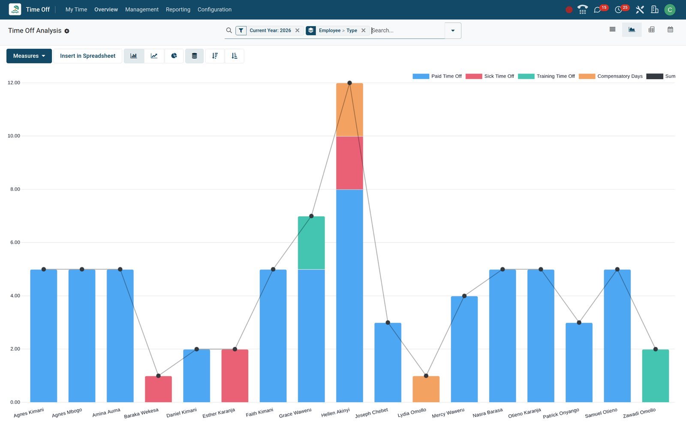Remove the Current Year: 2026 filter
Image resolution: width=686 pixels, height=428 pixels.
pyautogui.click(x=297, y=30)
